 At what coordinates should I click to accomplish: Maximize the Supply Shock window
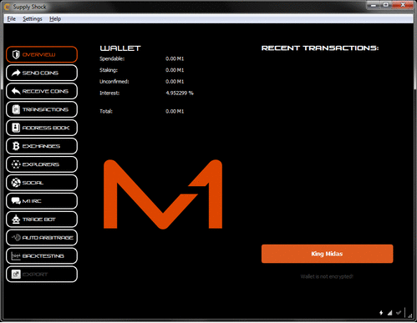coord(386,5)
